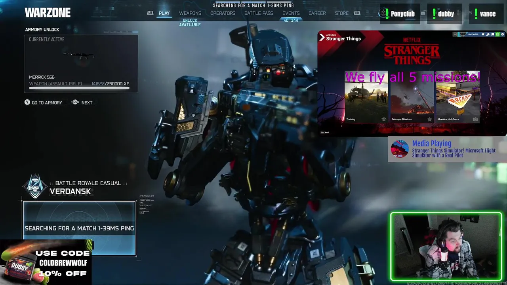The width and height of the screenshot is (507, 285).
Task: Click the 4D 14H events timer
Action: pos(291,20)
